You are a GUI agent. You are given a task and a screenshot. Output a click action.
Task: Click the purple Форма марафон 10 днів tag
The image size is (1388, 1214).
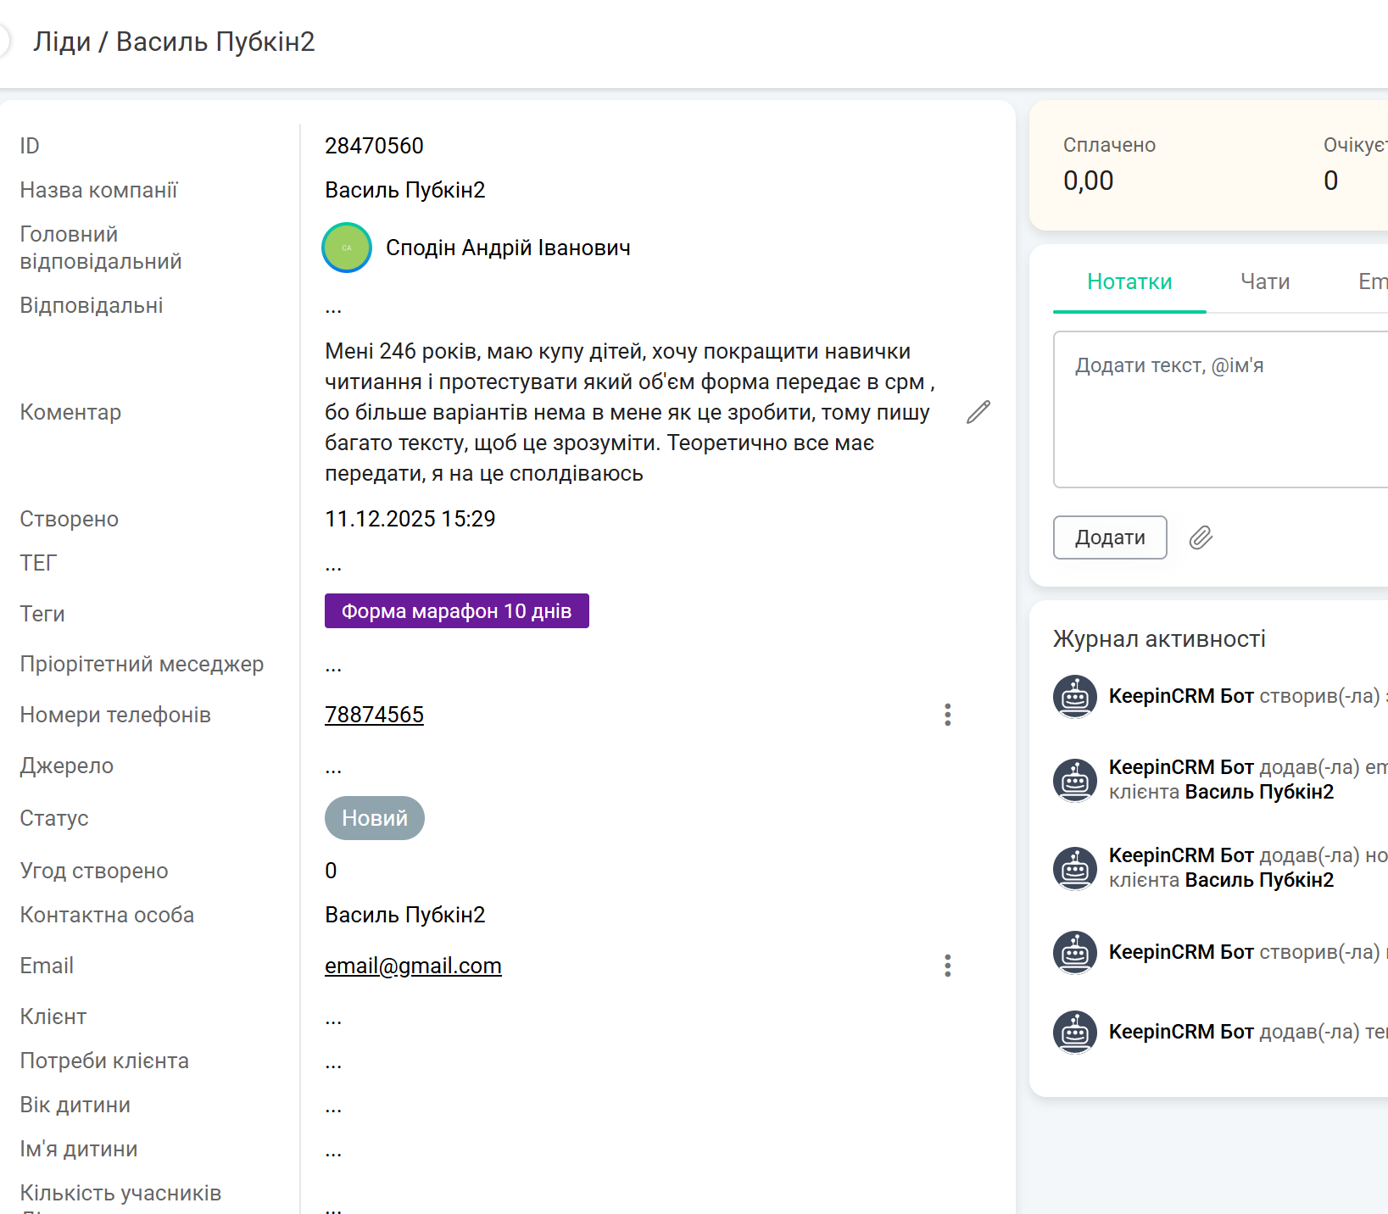(x=456, y=611)
